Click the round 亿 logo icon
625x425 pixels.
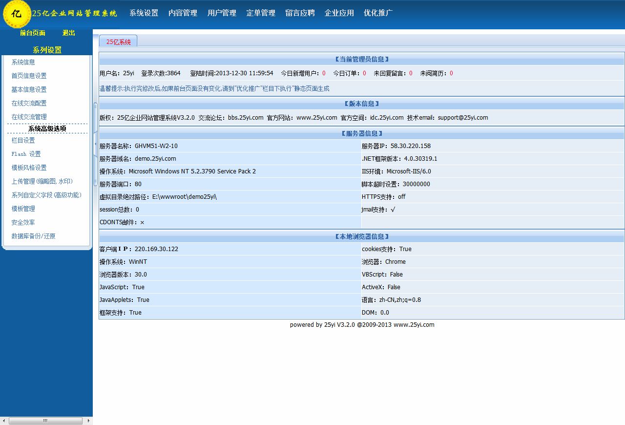click(x=17, y=14)
